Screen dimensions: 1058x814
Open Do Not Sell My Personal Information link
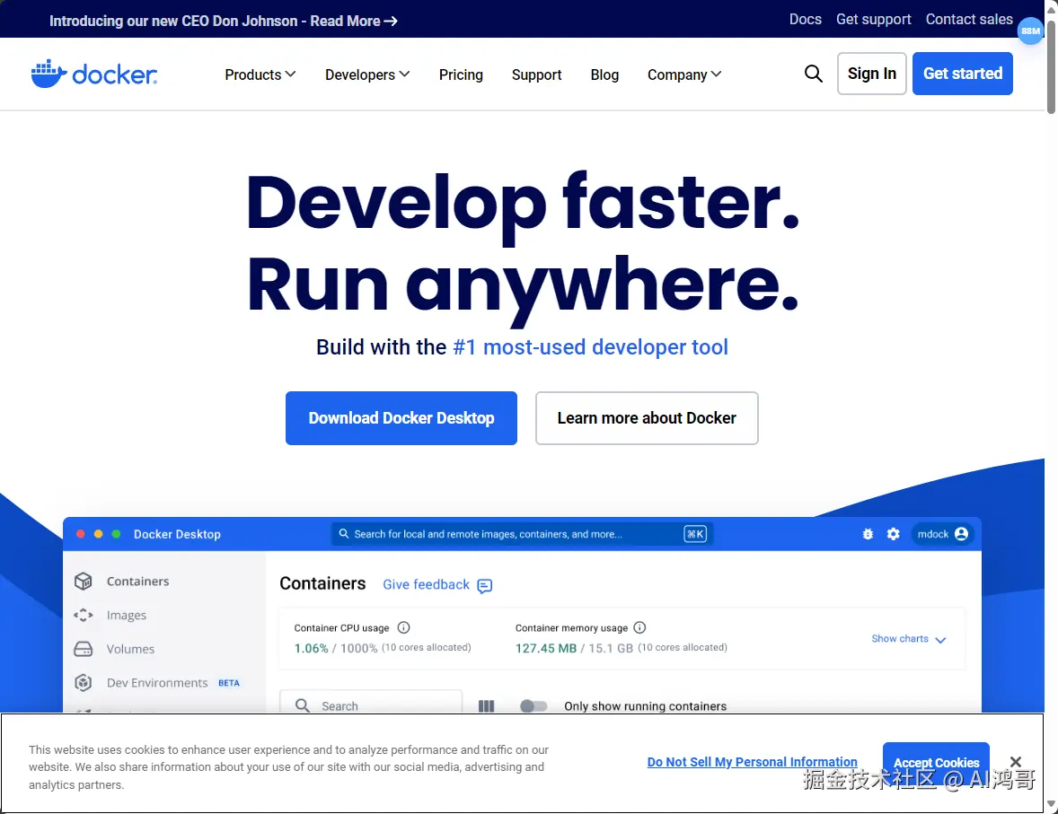(753, 762)
